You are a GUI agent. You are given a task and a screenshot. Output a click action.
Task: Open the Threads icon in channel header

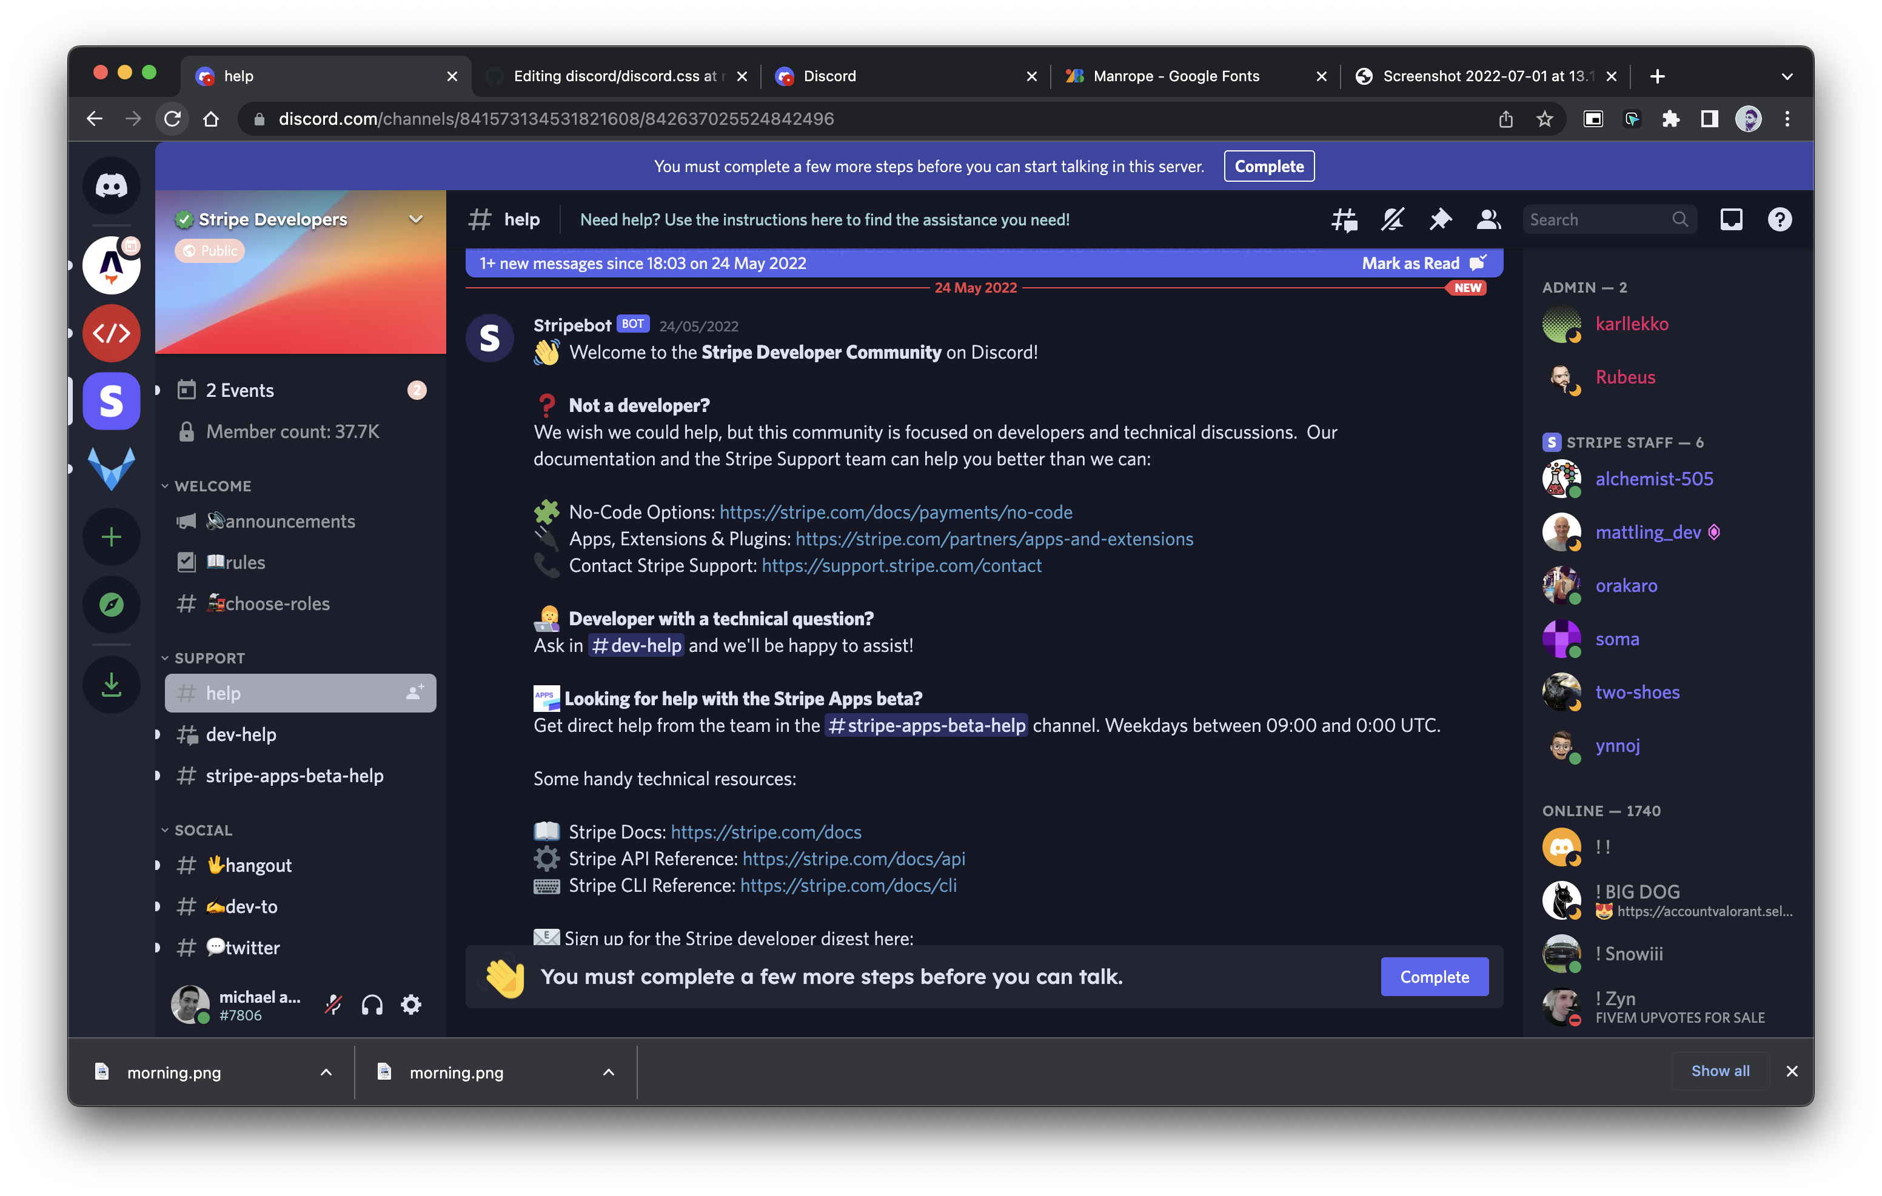coord(1344,219)
